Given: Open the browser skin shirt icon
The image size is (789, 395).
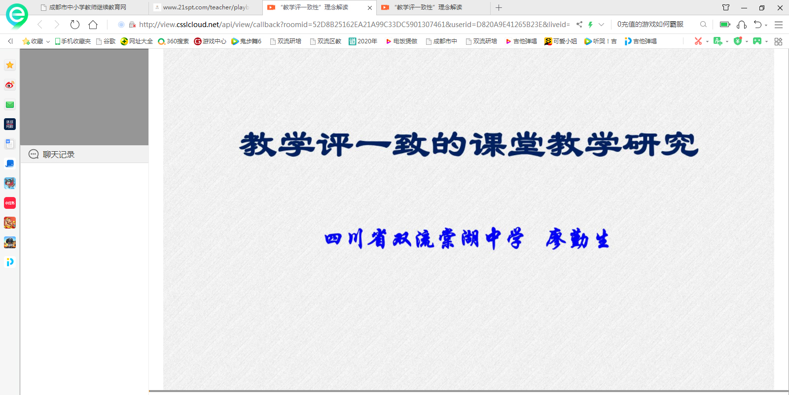Looking at the screenshot, I should pos(725,7).
